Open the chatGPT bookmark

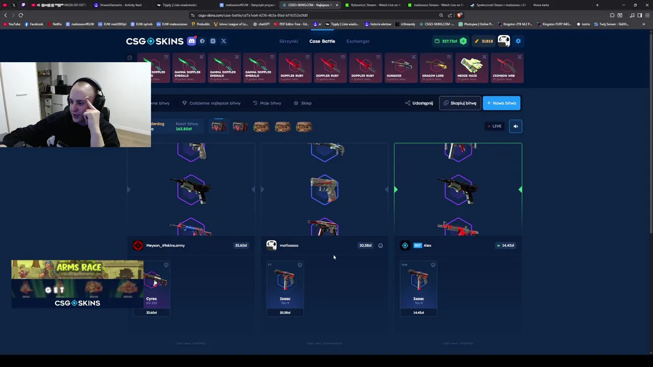pyautogui.click(x=261, y=24)
